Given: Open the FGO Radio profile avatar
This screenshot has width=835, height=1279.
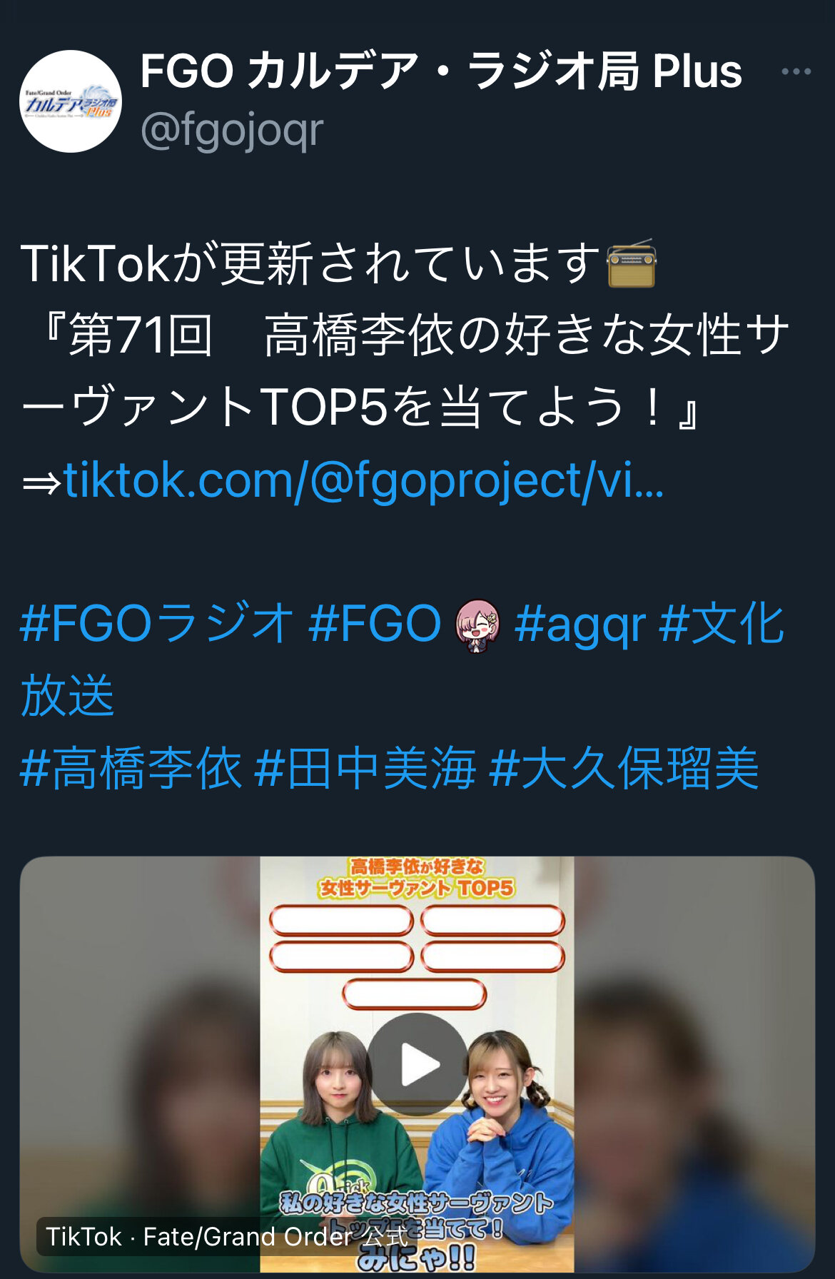Looking at the screenshot, I should click(71, 101).
